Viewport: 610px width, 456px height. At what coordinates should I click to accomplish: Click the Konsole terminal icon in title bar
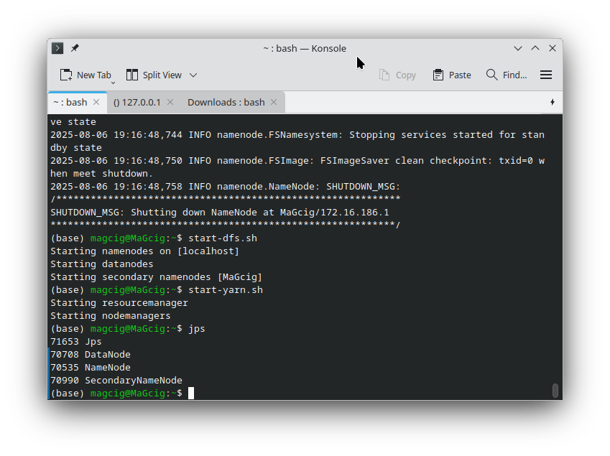point(57,48)
